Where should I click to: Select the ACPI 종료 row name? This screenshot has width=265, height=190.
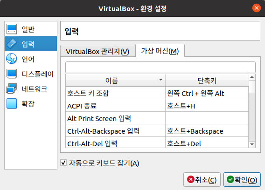pos(115,106)
